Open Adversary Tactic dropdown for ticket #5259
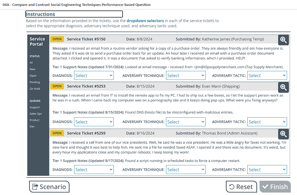The image size is (297, 195). coord(267,170)
